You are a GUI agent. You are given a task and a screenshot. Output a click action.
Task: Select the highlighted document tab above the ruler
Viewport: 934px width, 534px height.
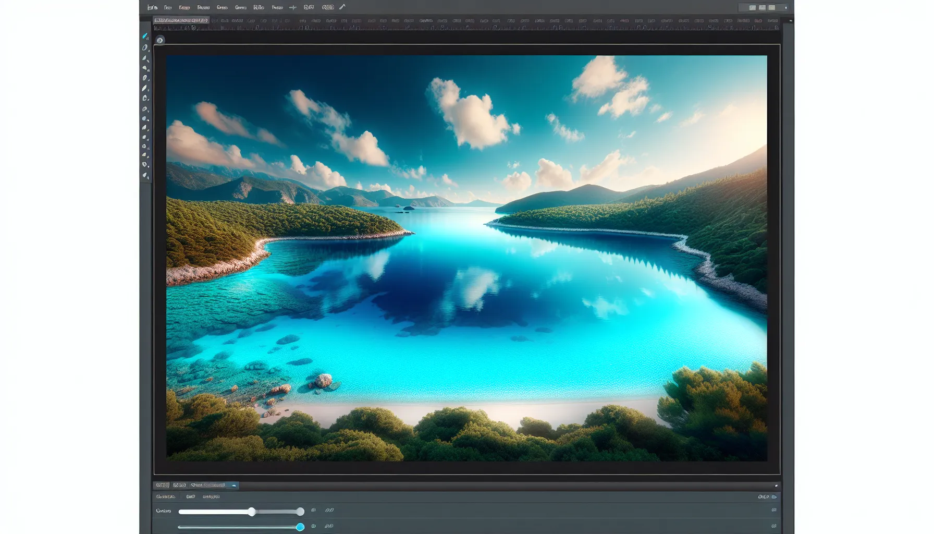[181, 20]
